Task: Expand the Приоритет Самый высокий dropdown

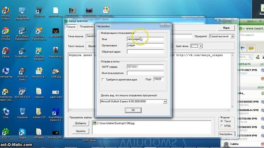Action: click(232, 36)
